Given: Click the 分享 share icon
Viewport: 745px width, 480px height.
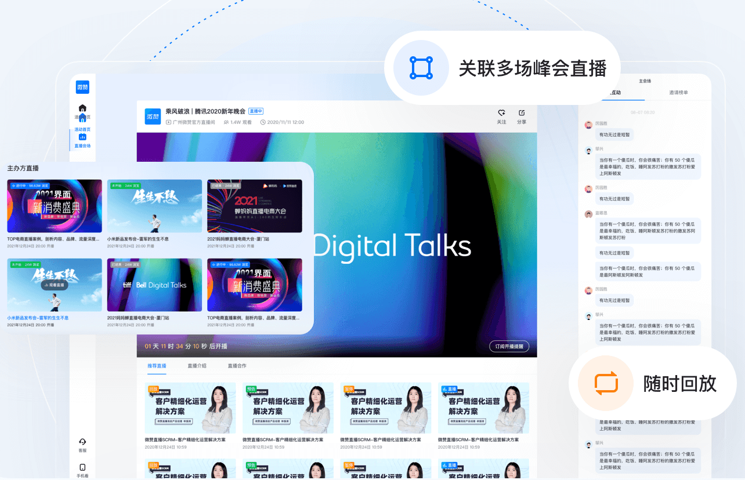Looking at the screenshot, I should pos(522,113).
